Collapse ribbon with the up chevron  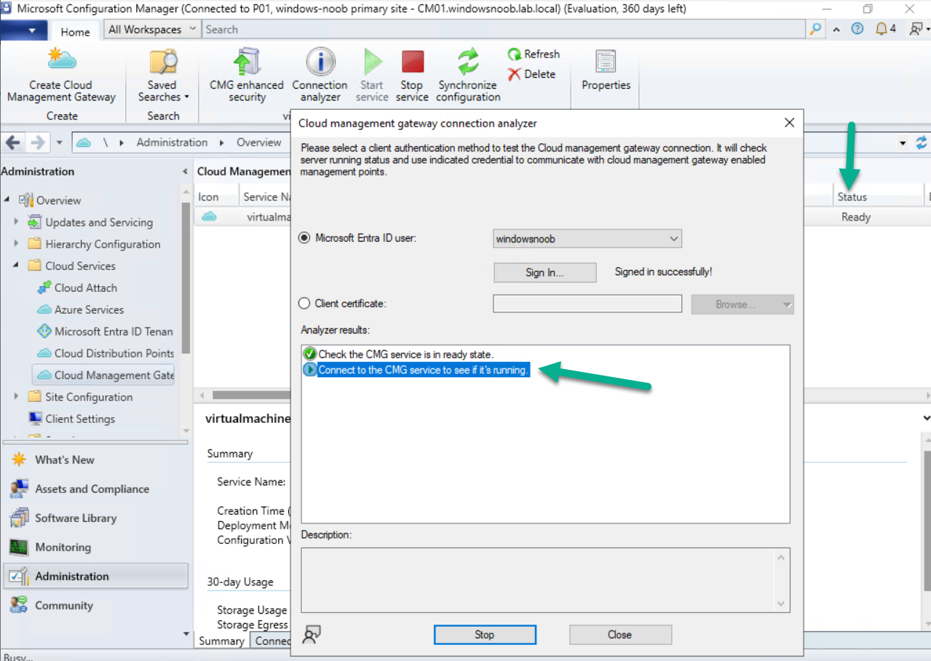coord(836,29)
